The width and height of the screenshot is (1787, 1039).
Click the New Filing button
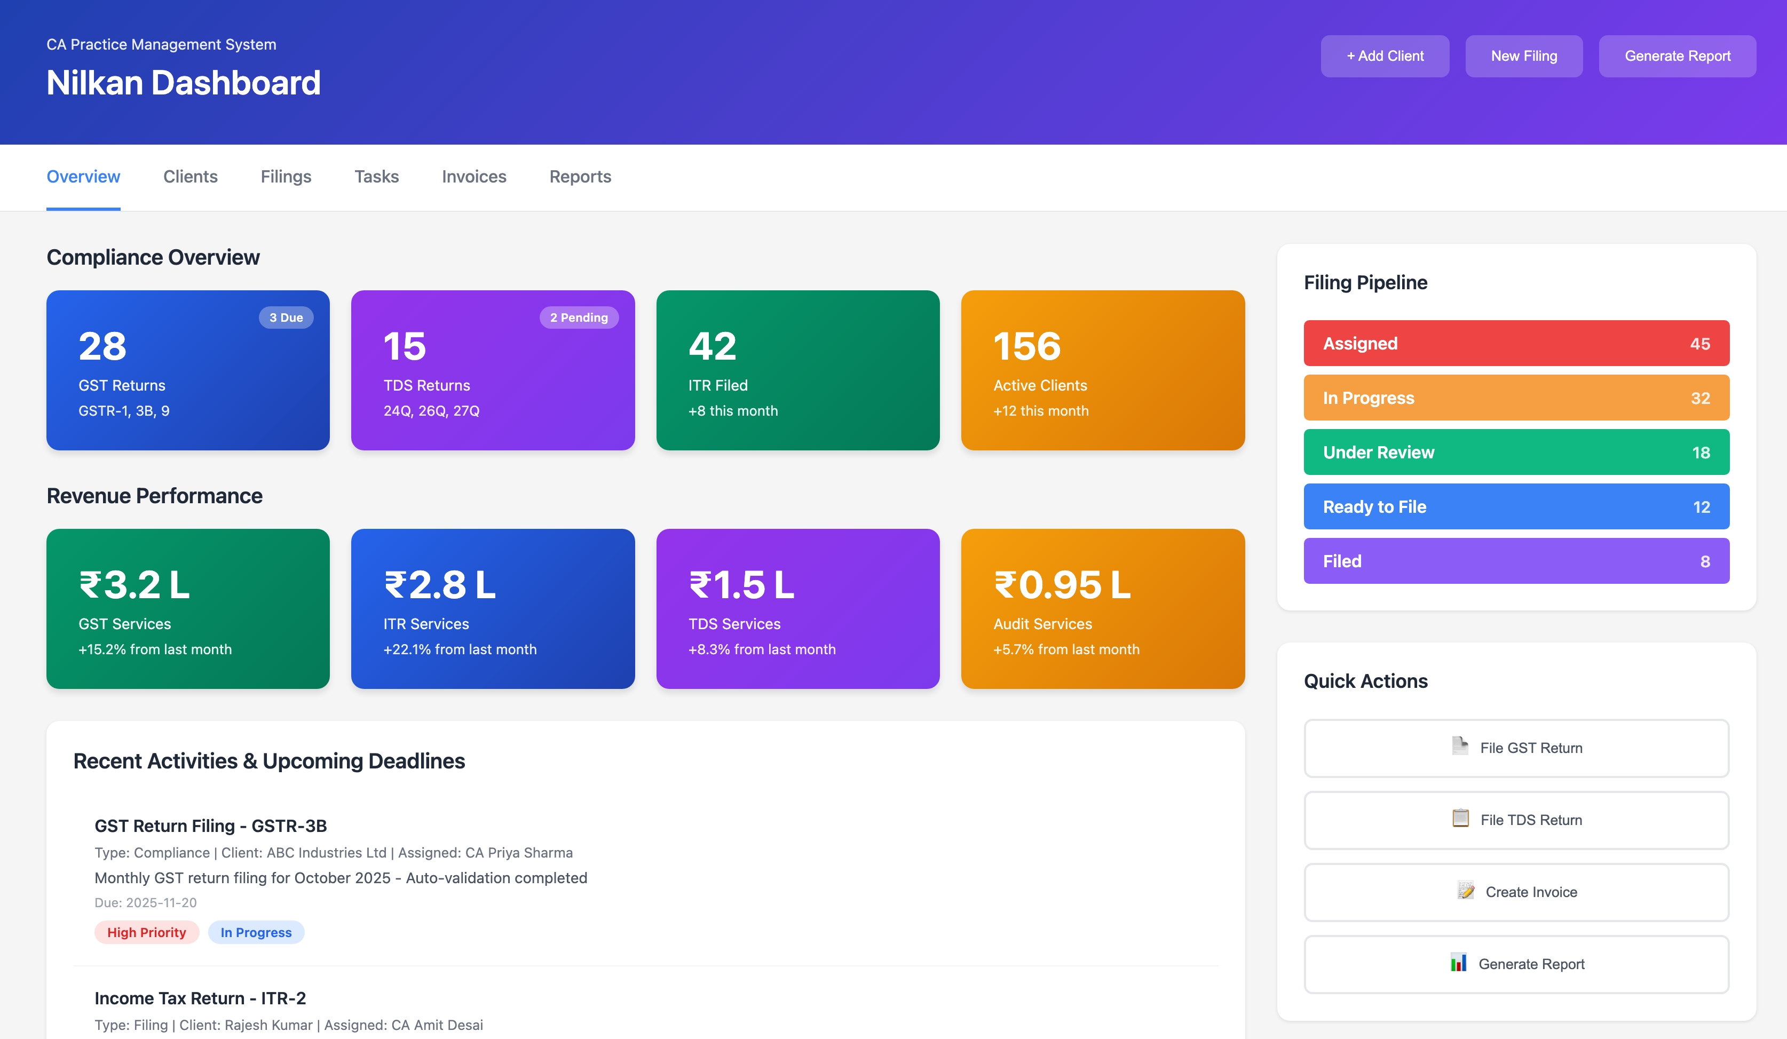(x=1523, y=56)
